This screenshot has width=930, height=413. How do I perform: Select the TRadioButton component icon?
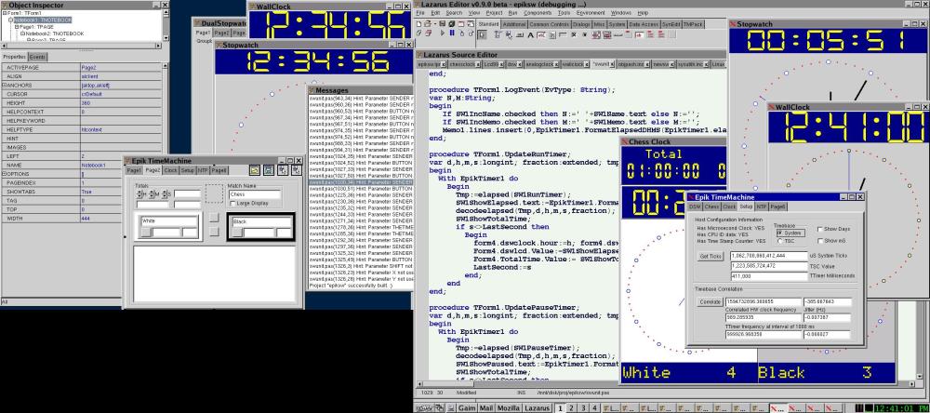[x=585, y=34]
